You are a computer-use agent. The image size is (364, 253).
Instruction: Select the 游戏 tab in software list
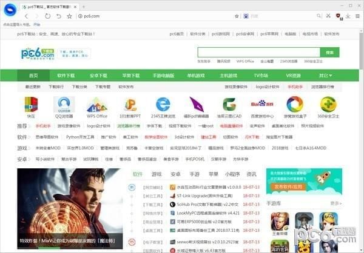point(157,174)
